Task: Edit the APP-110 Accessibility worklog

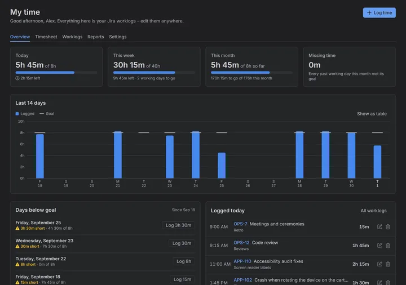Action: click(379, 264)
